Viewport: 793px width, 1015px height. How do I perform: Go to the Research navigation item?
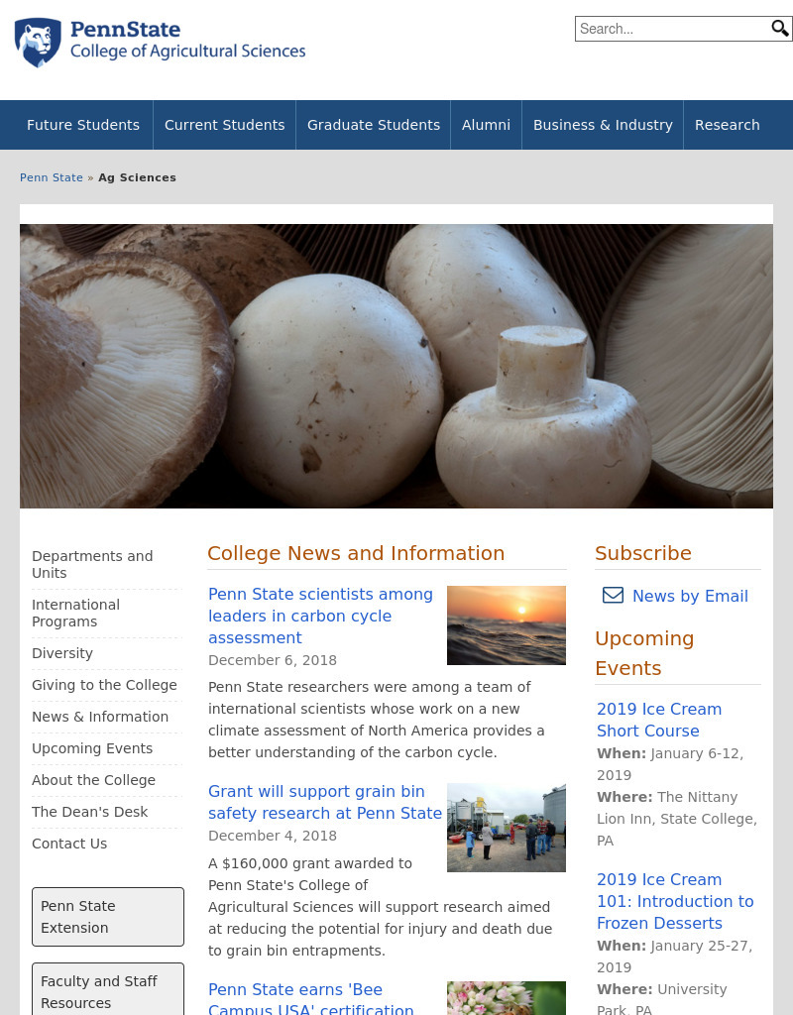[727, 125]
